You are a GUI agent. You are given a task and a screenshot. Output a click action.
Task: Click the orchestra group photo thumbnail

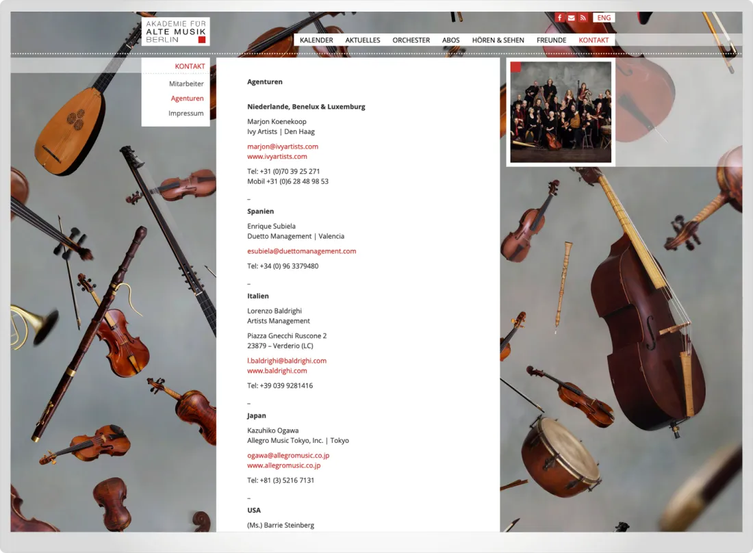[x=561, y=112]
